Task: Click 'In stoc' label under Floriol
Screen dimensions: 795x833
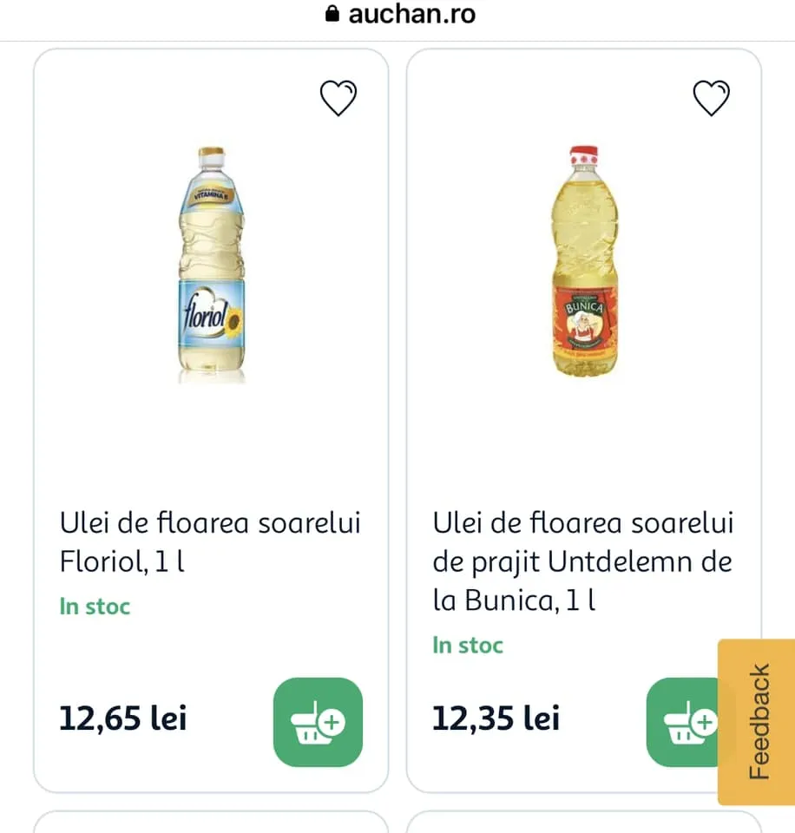Action: click(x=95, y=607)
